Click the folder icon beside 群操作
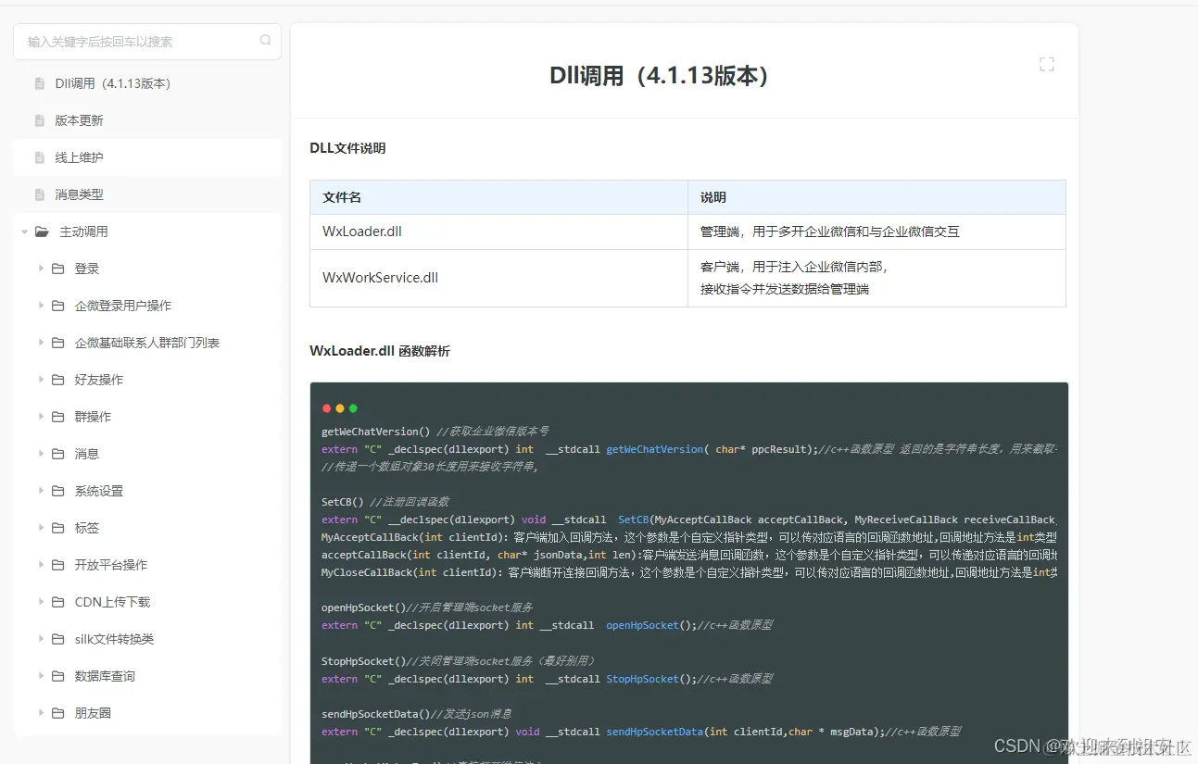Viewport: 1198px width, 764px height. pyautogui.click(x=57, y=417)
